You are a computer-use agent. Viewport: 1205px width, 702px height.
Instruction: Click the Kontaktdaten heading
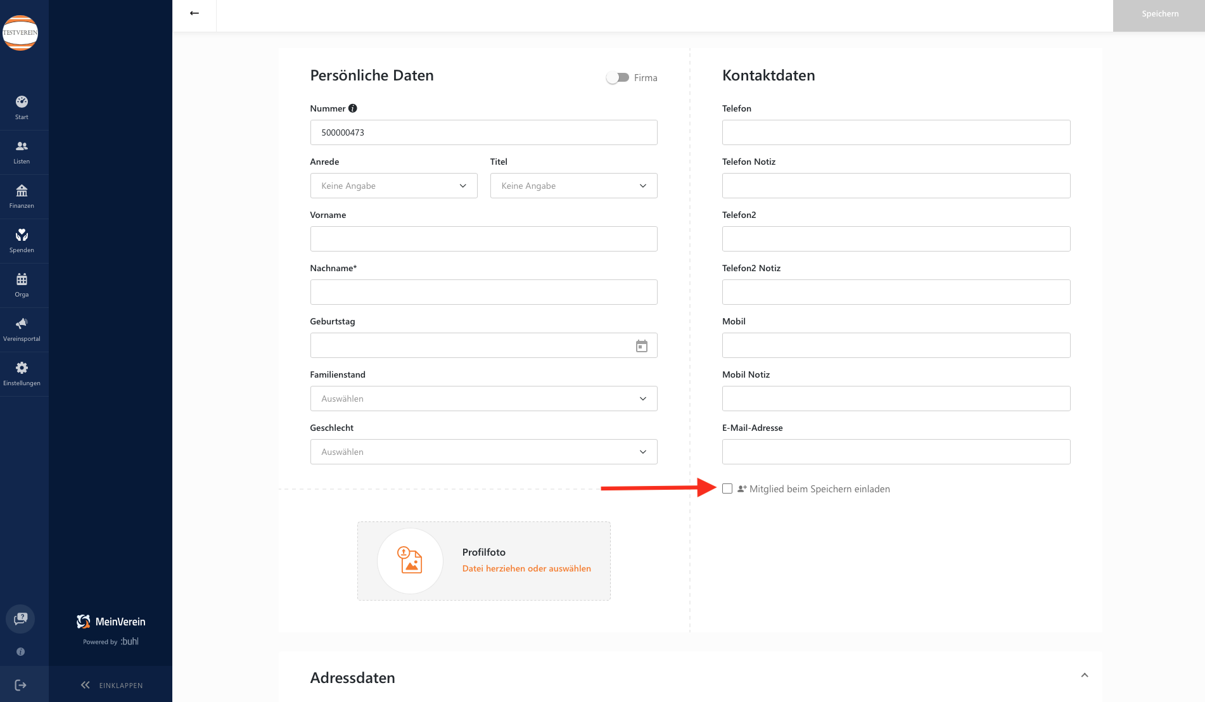(x=768, y=75)
